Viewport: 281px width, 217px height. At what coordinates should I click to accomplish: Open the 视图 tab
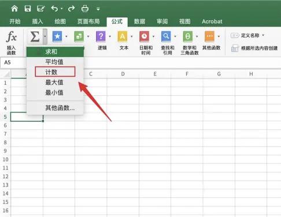pos(184,21)
